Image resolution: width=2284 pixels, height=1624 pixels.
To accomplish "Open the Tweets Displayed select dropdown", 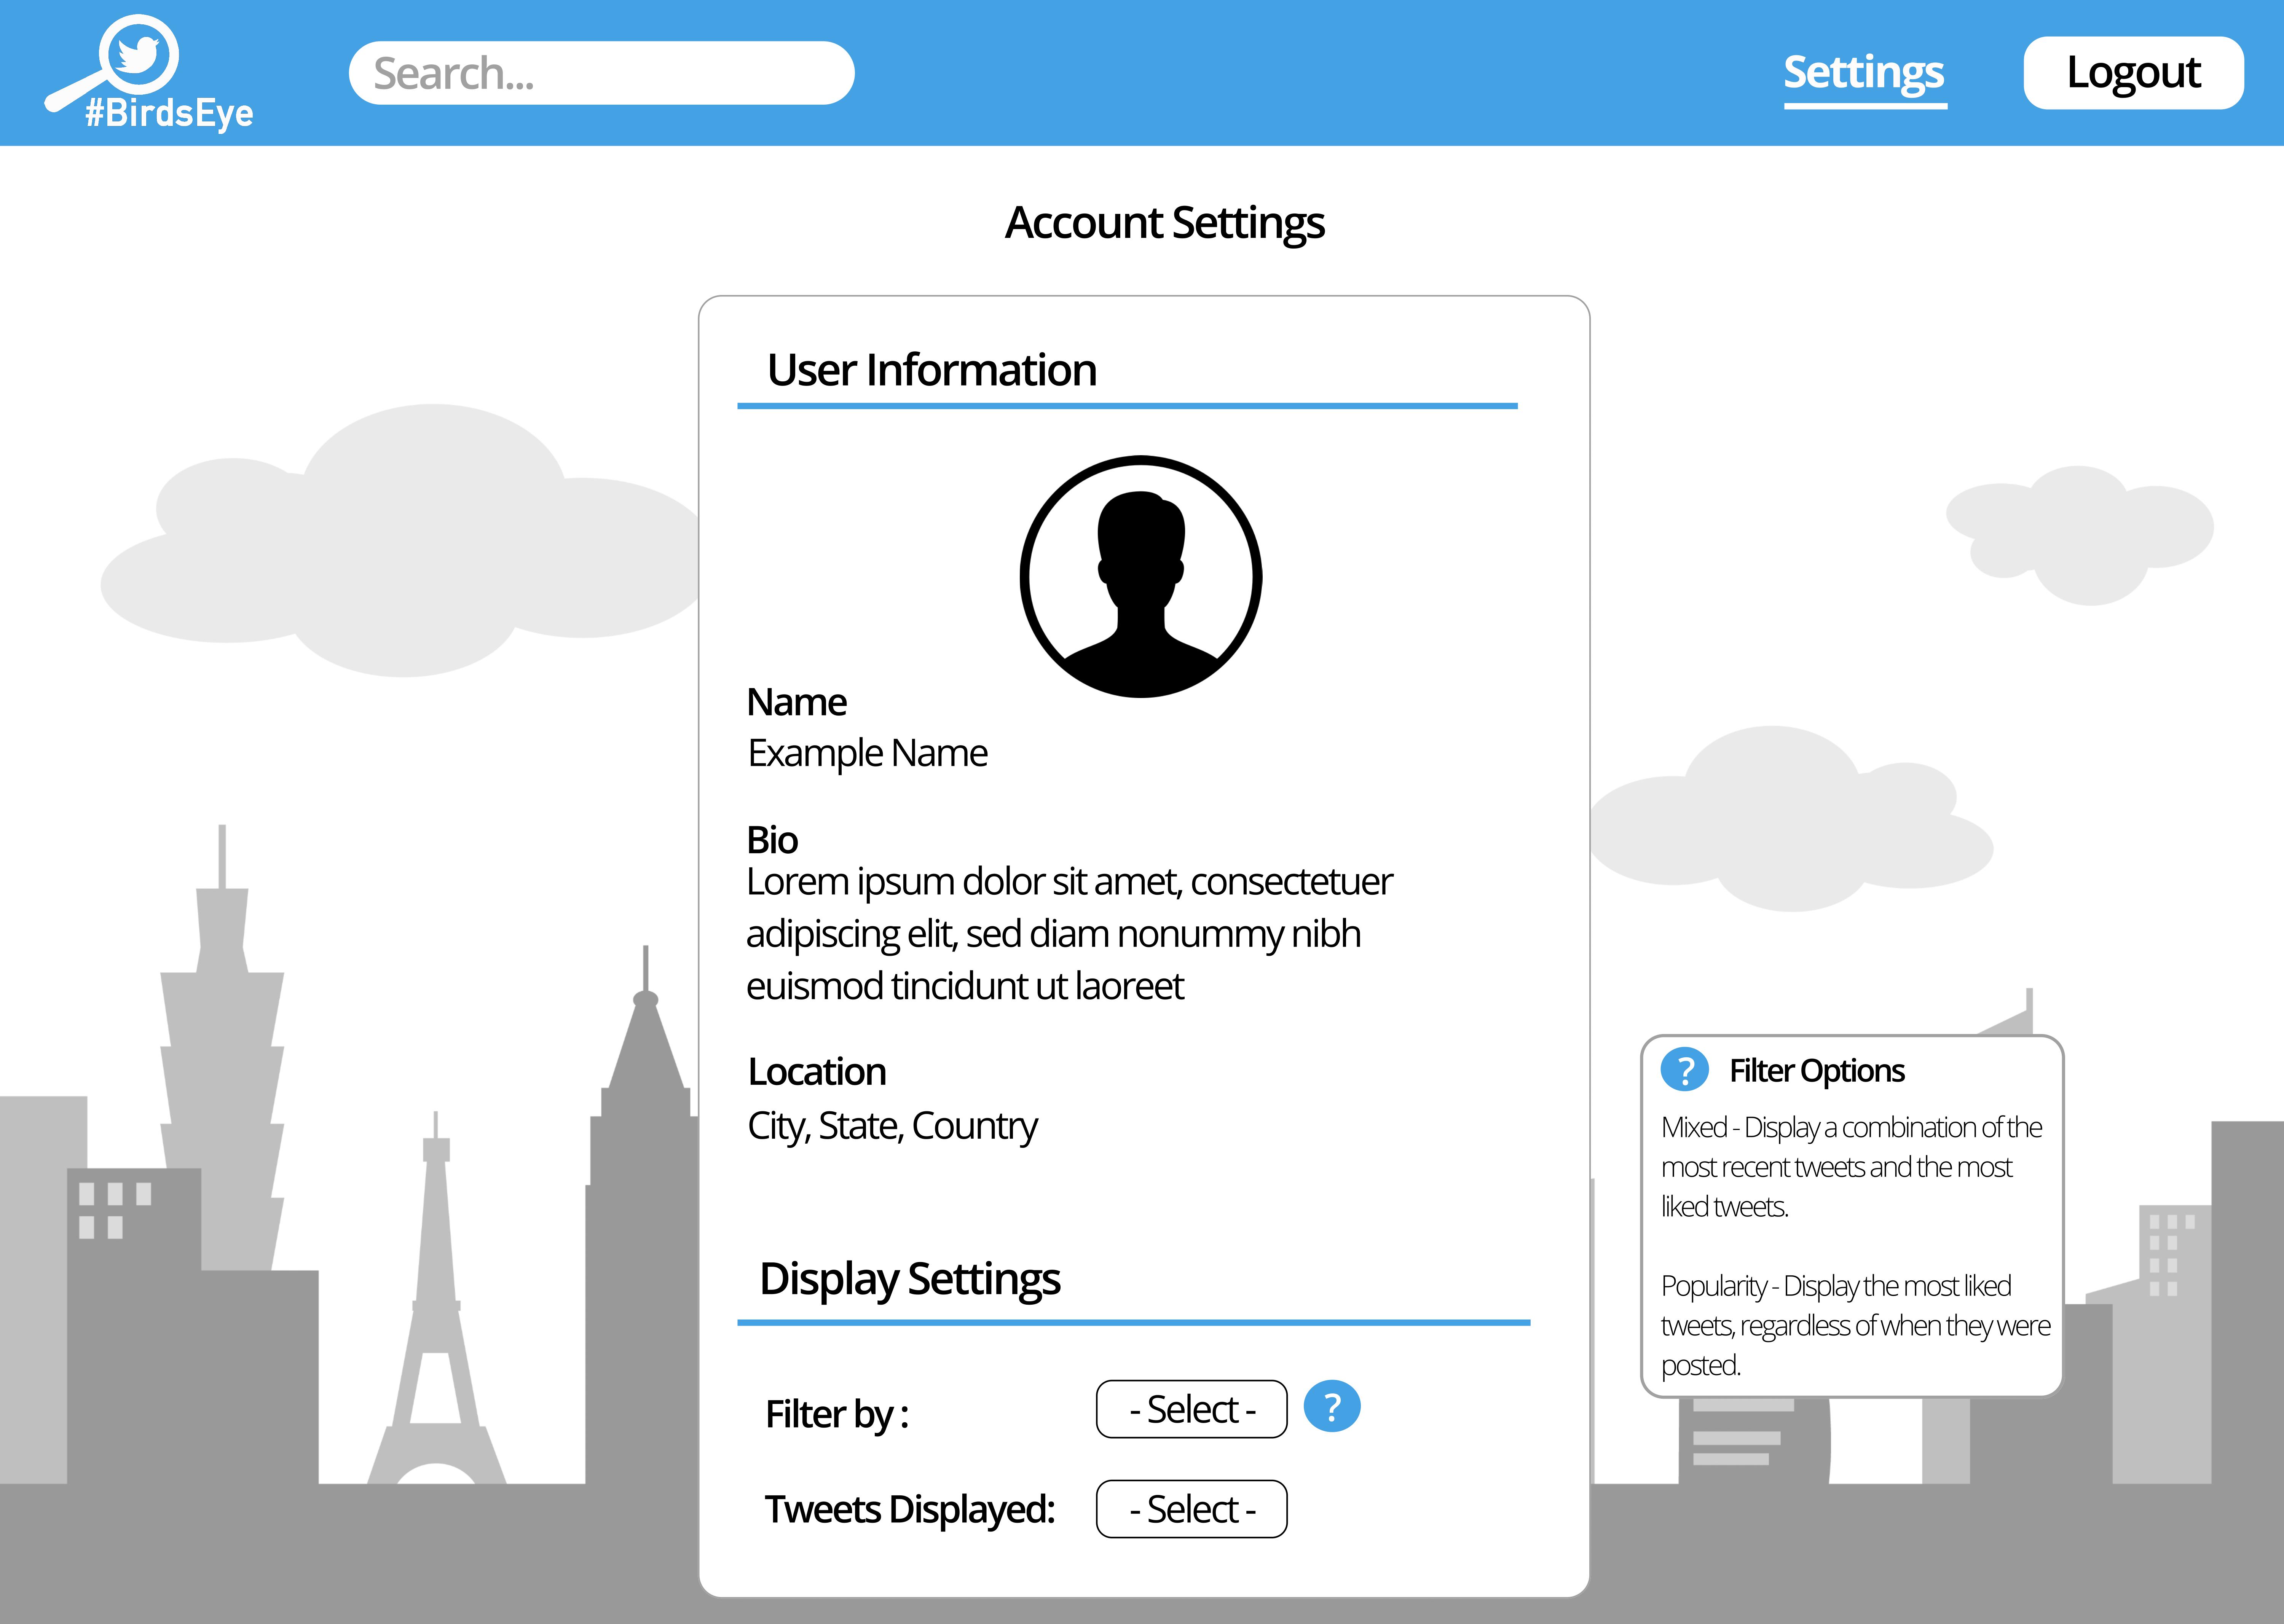I will pos(1191,1509).
